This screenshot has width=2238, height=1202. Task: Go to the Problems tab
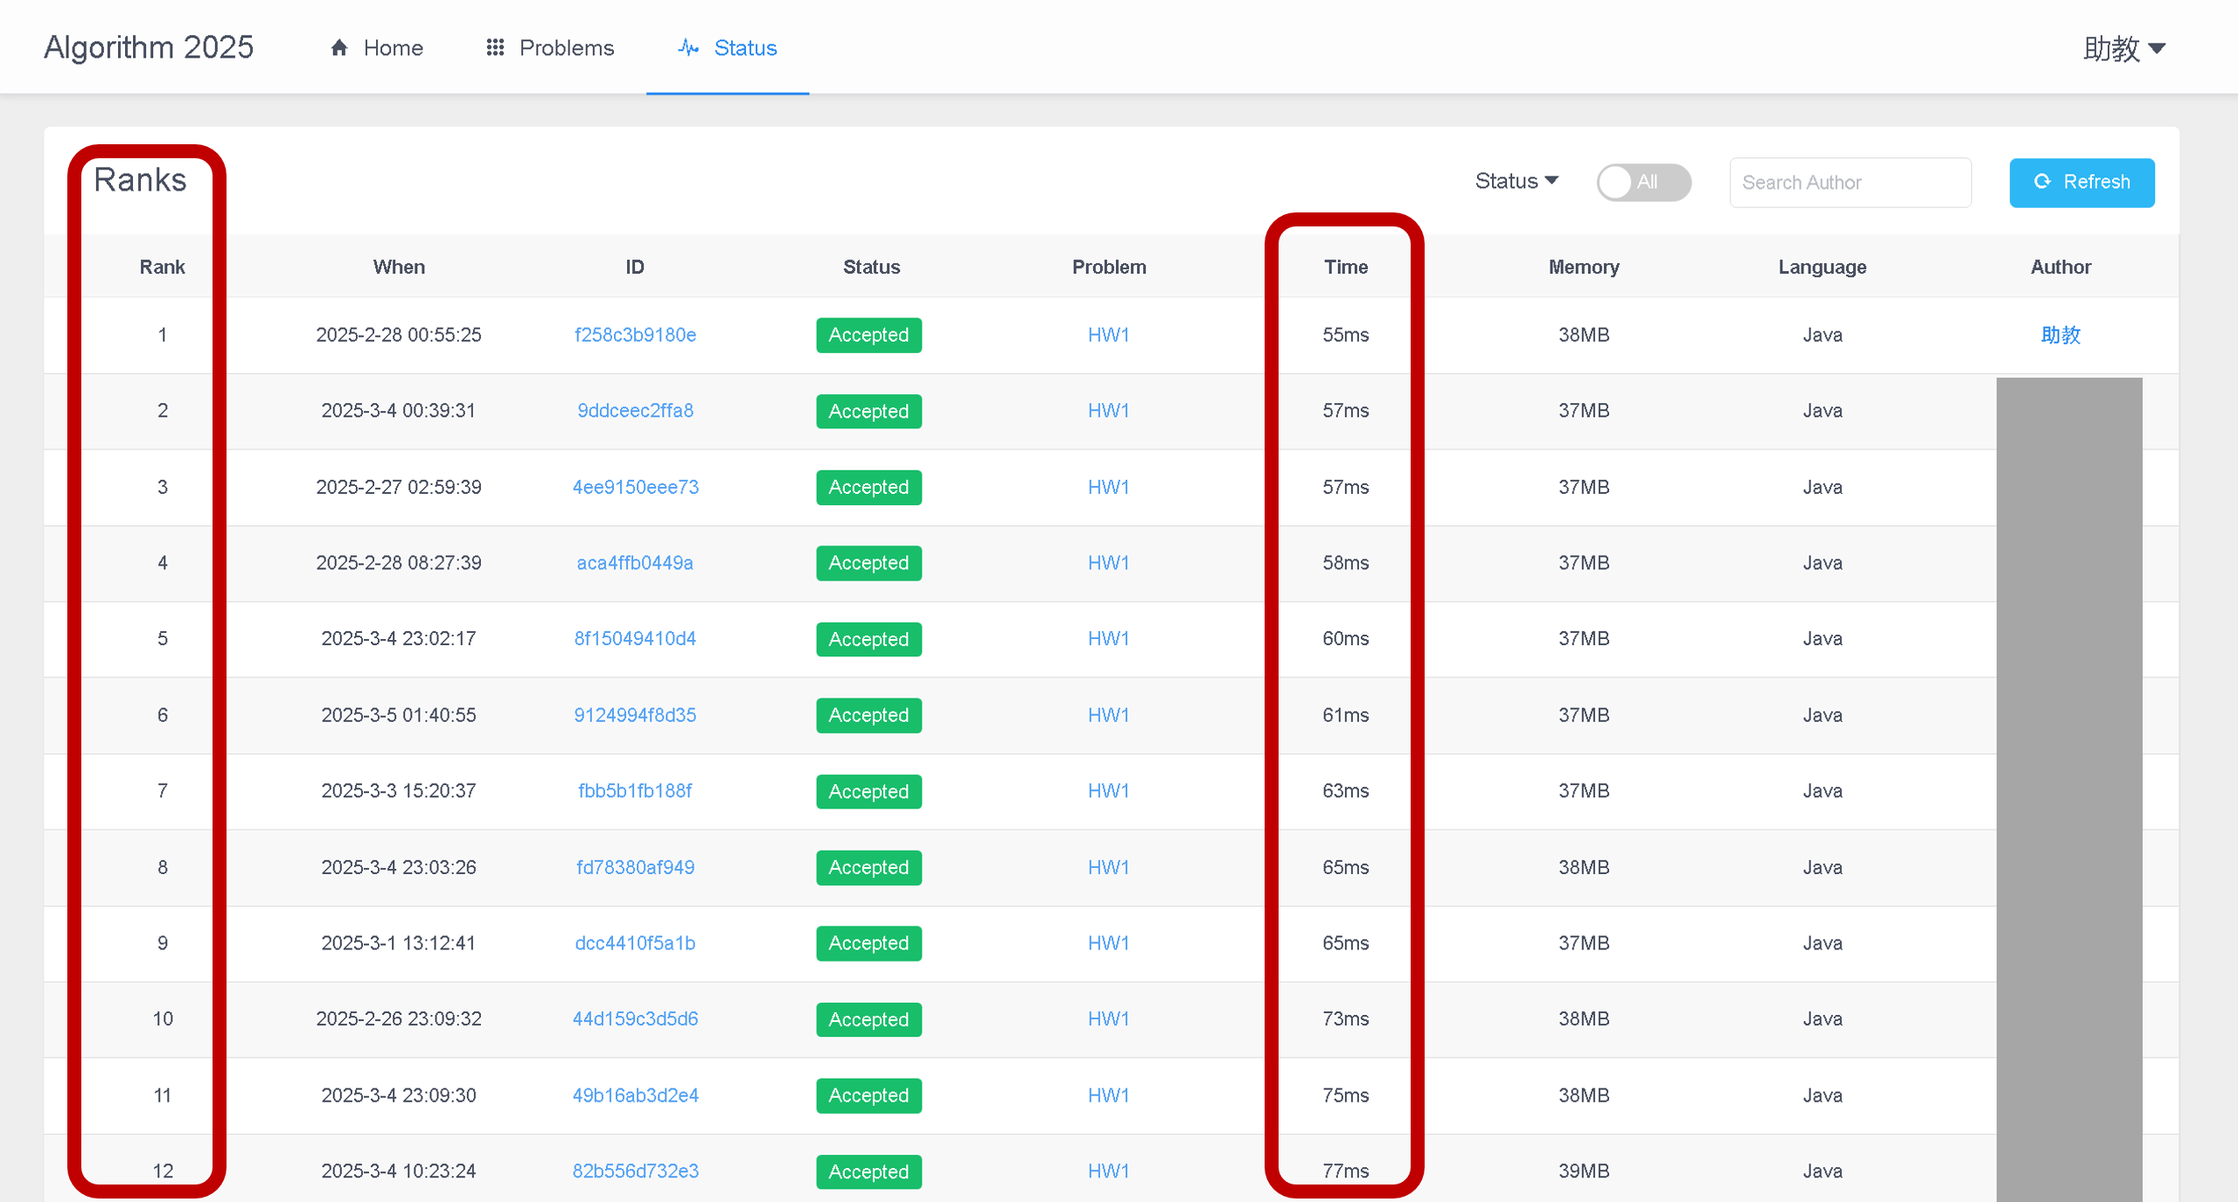(x=565, y=48)
